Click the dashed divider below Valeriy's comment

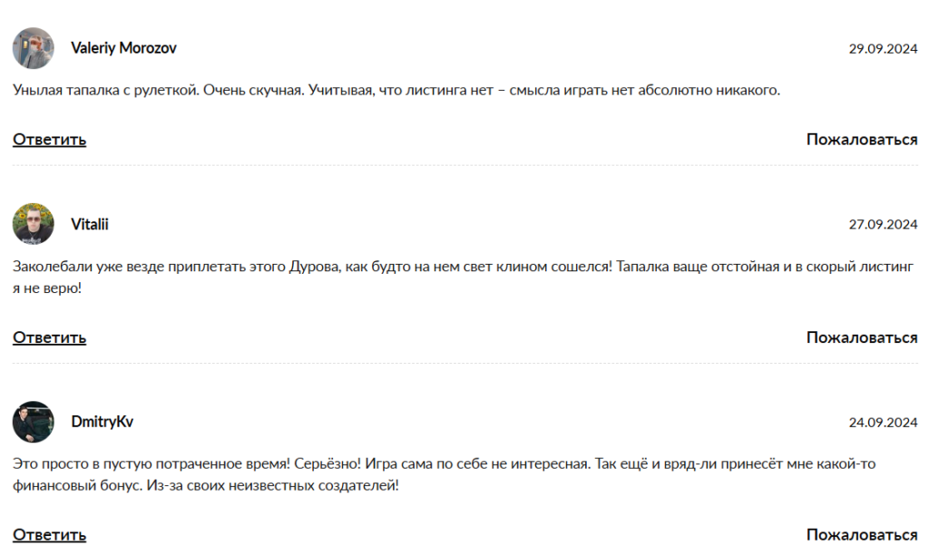point(464,165)
